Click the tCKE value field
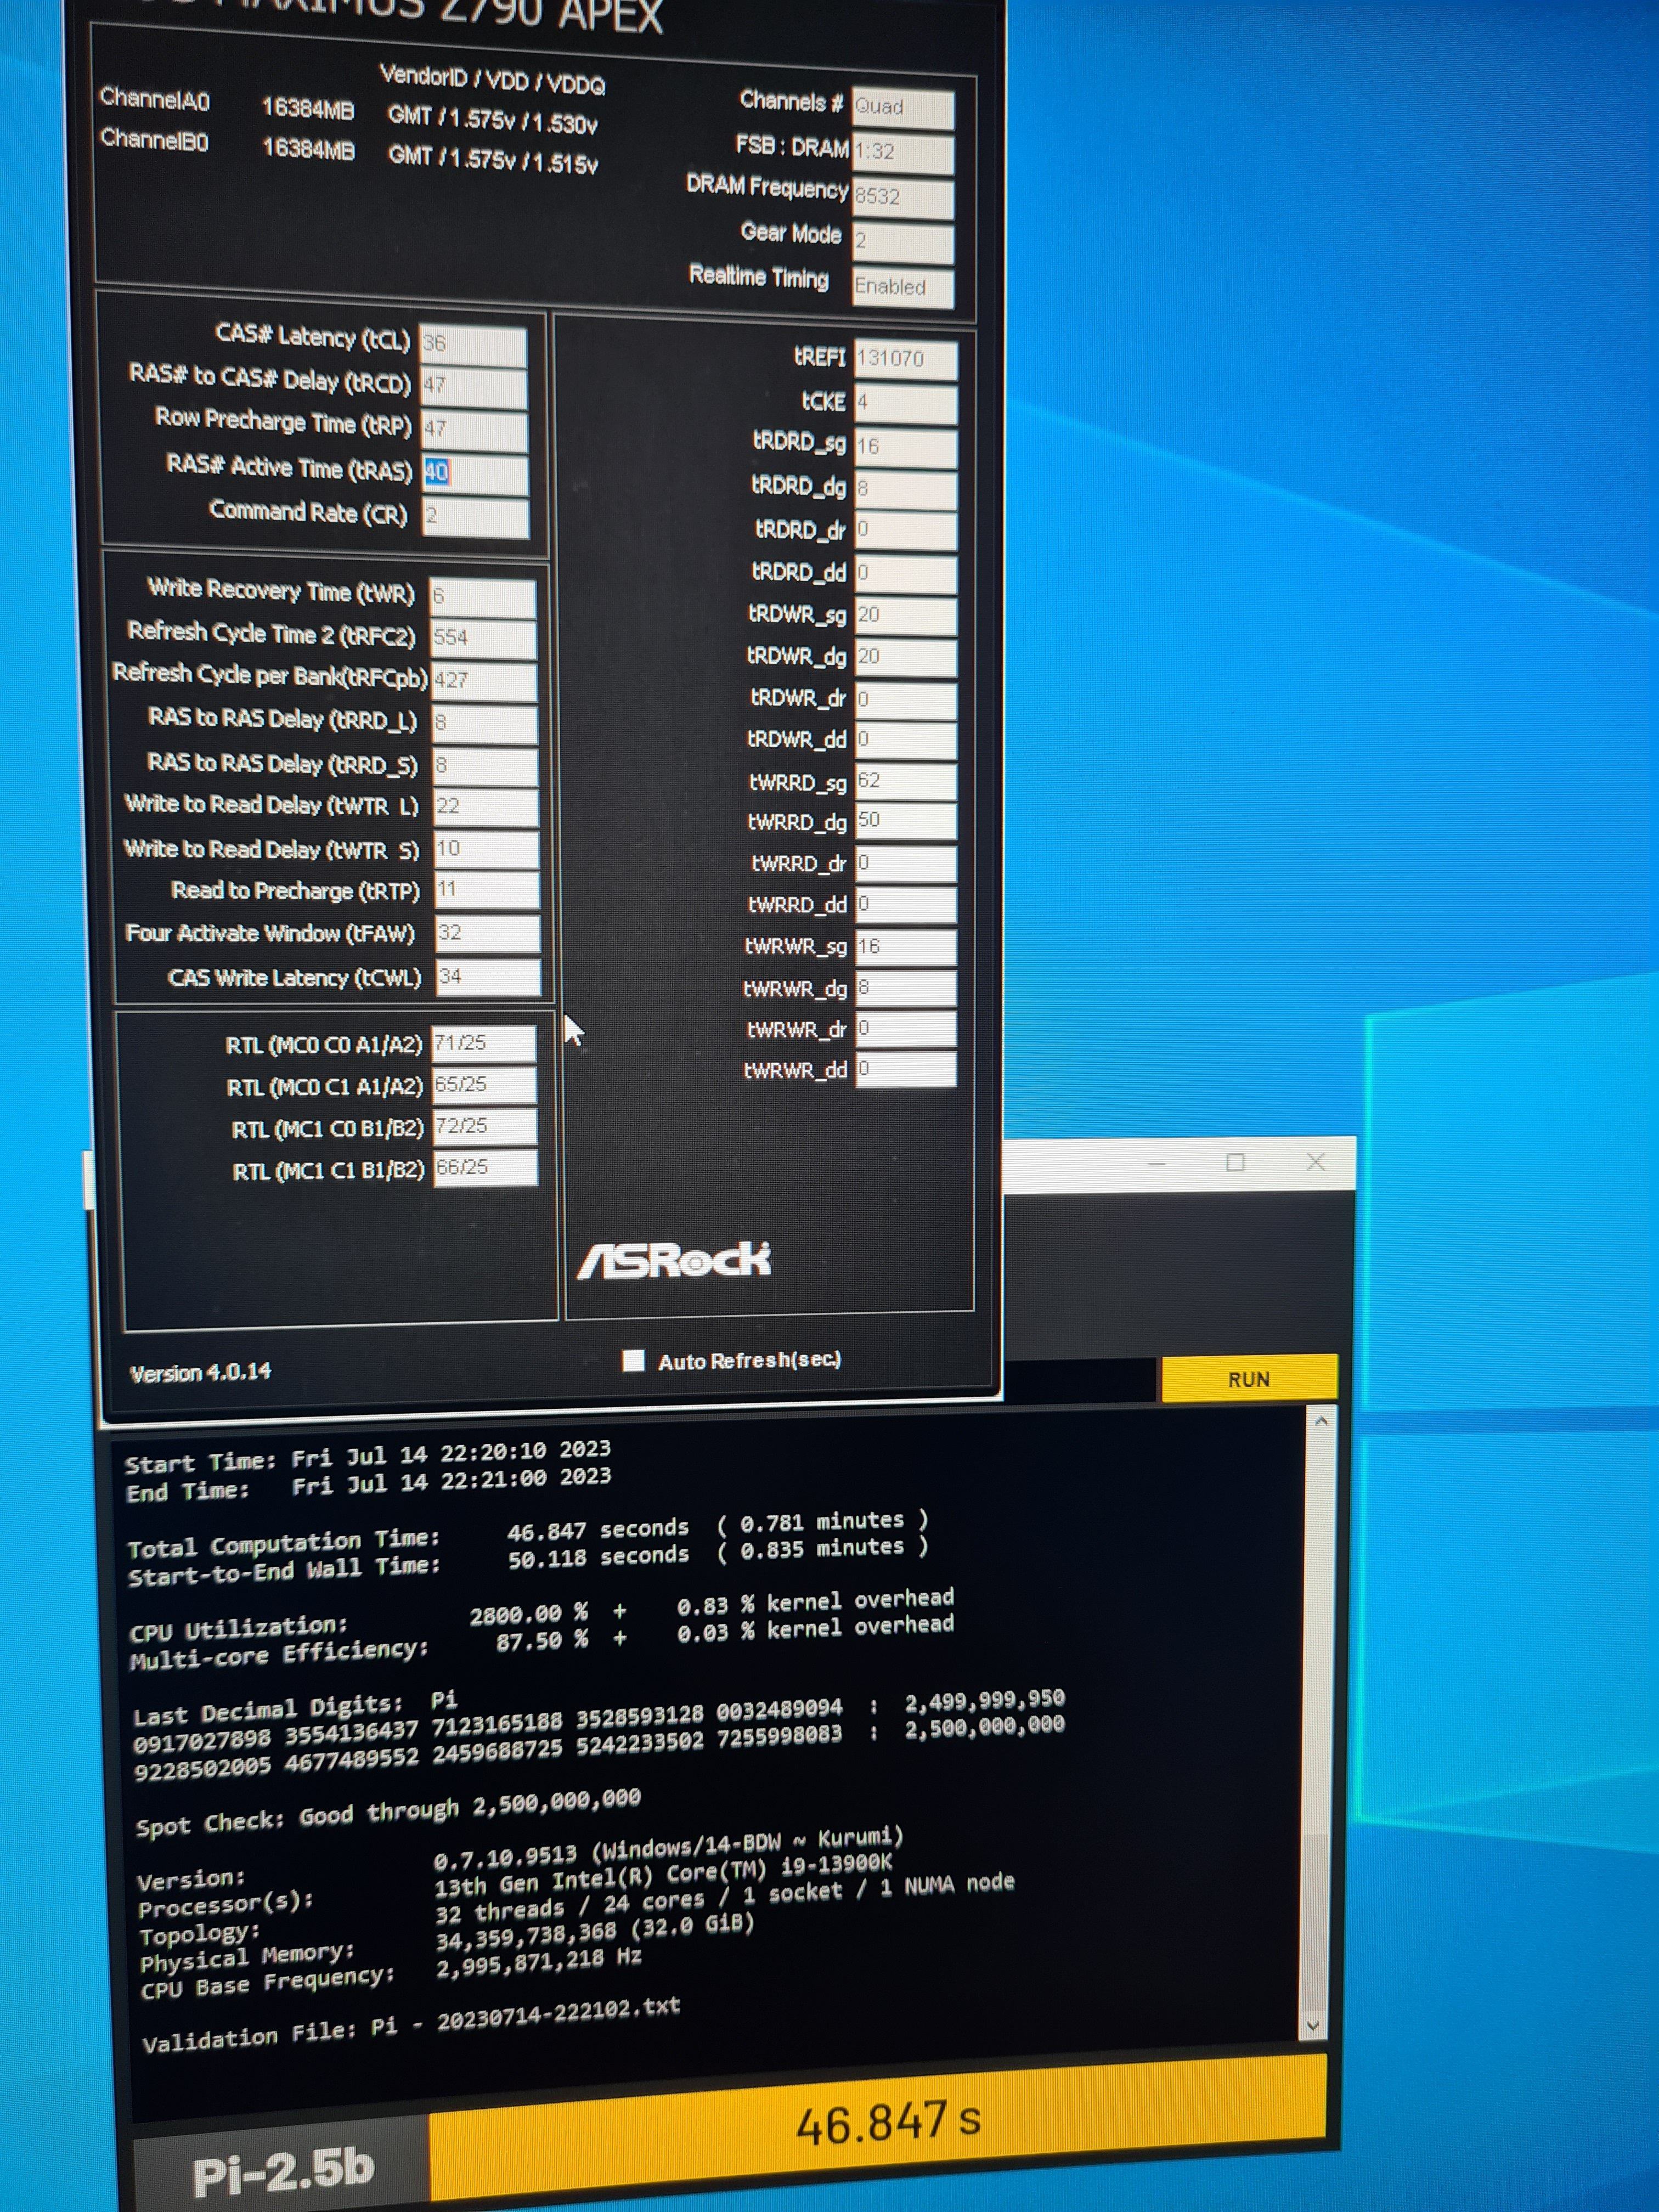 tap(905, 404)
